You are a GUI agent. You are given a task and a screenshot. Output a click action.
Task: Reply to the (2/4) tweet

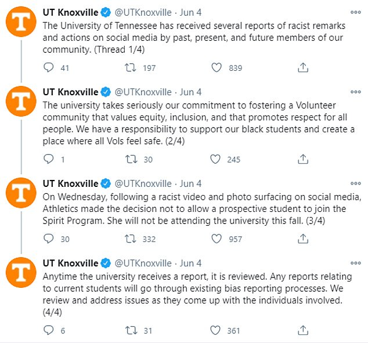(49, 159)
